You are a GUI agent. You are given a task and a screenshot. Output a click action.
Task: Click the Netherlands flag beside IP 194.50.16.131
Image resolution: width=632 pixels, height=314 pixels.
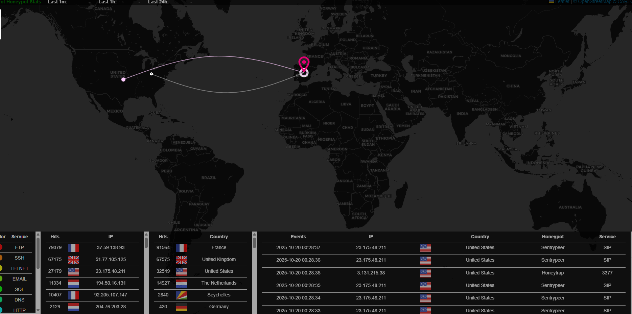(73, 283)
